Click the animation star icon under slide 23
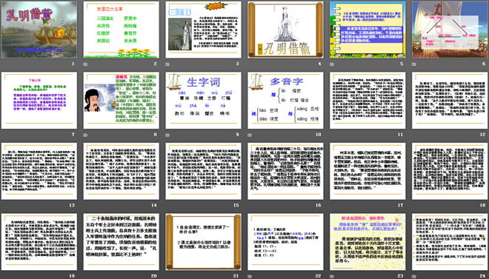Screen dimensions: 489x279 pyautogui.click(x=332, y=276)
